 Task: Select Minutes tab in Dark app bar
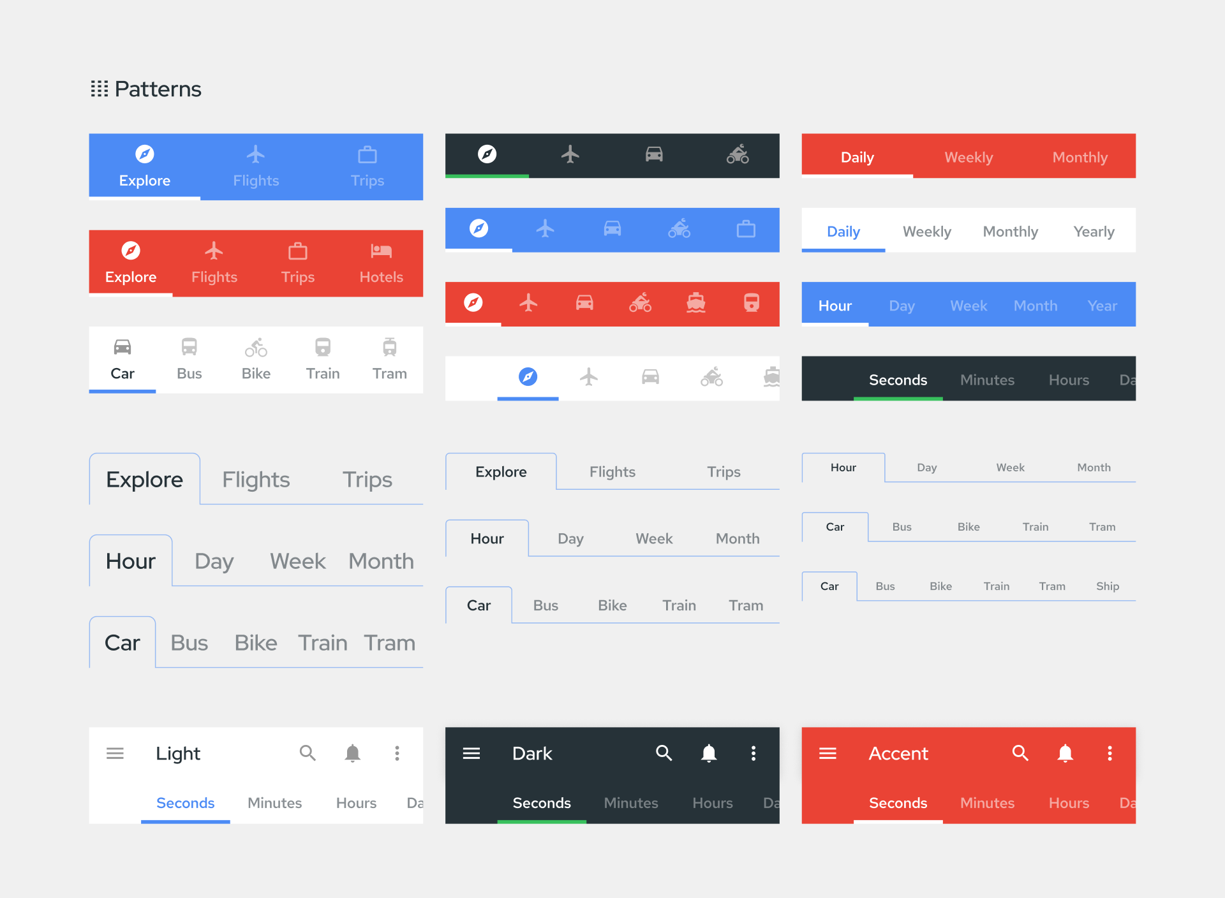pos(630,803)
